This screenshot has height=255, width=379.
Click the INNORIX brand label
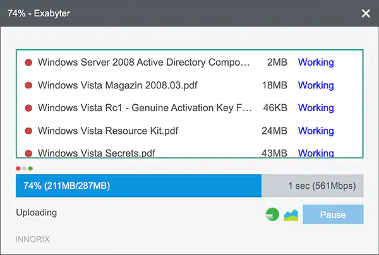33,239
